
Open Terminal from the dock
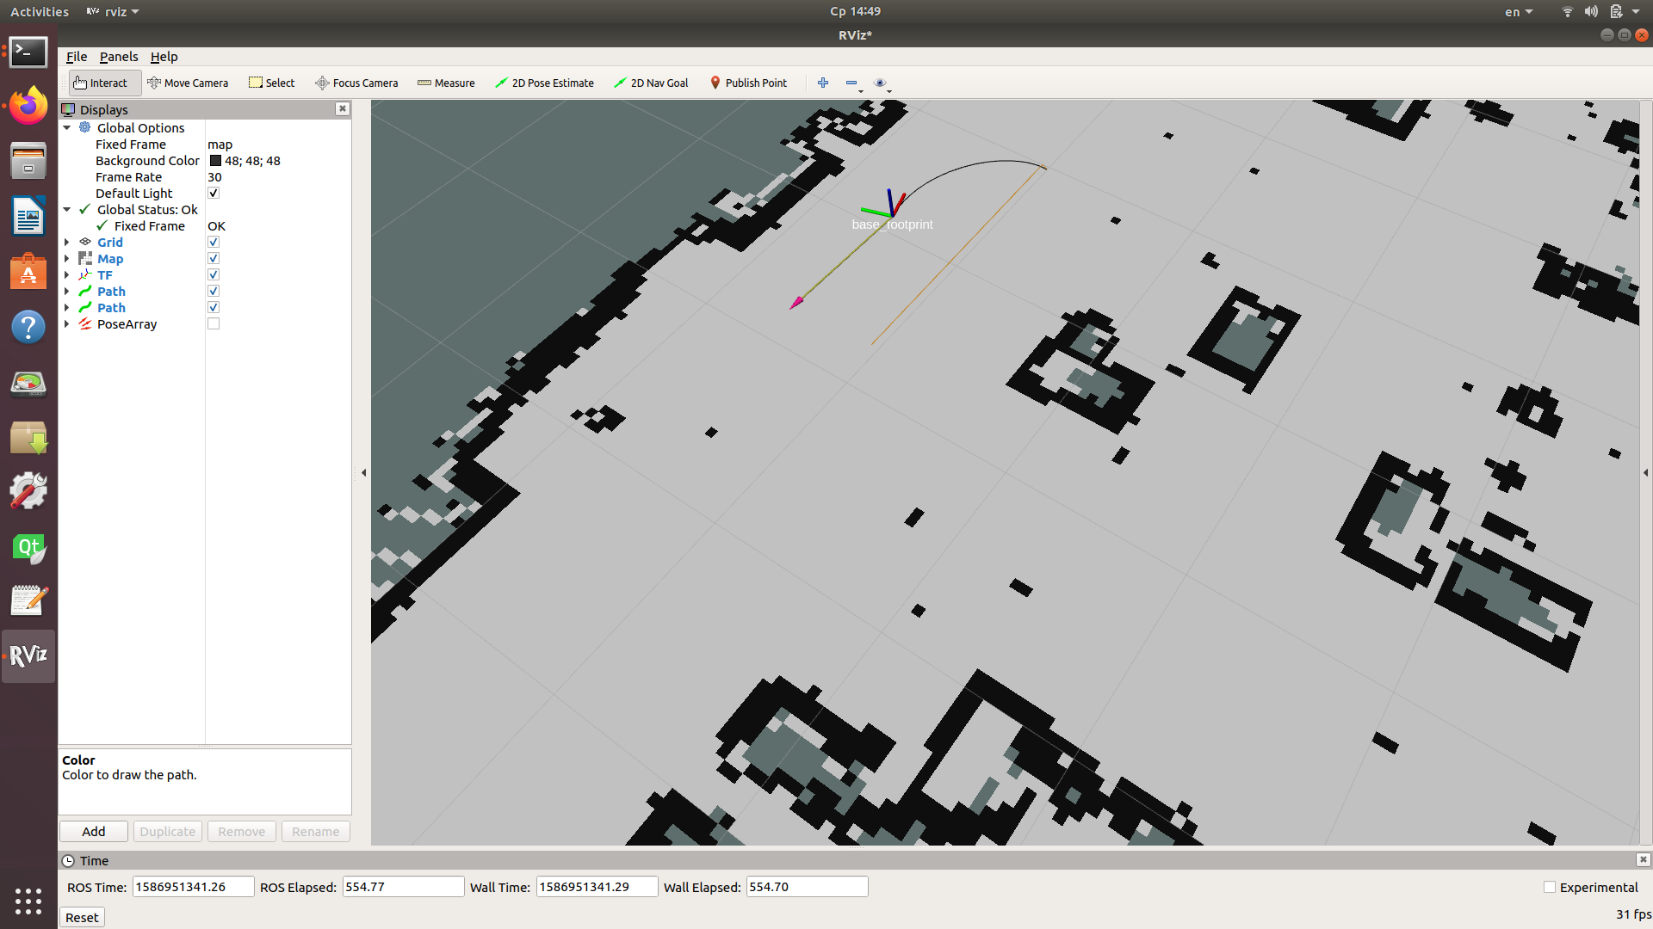28,52
